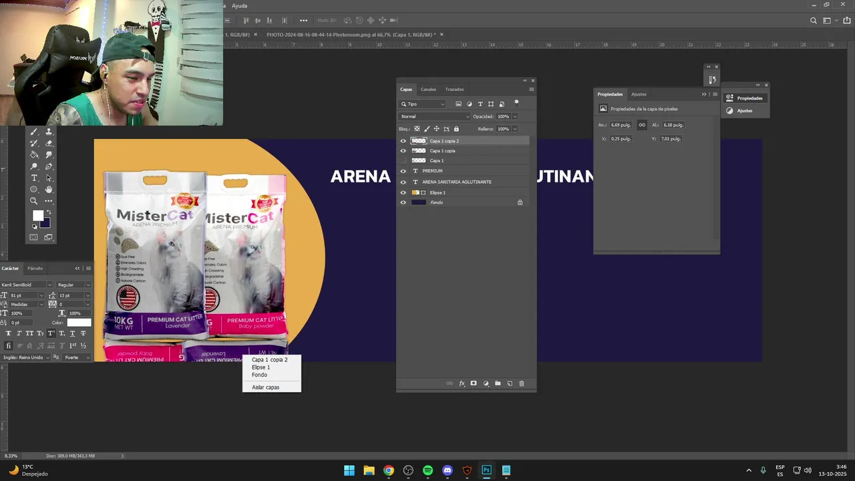
Task: Open the Opacidad value dropdown arrow
Action: [514, 116]
